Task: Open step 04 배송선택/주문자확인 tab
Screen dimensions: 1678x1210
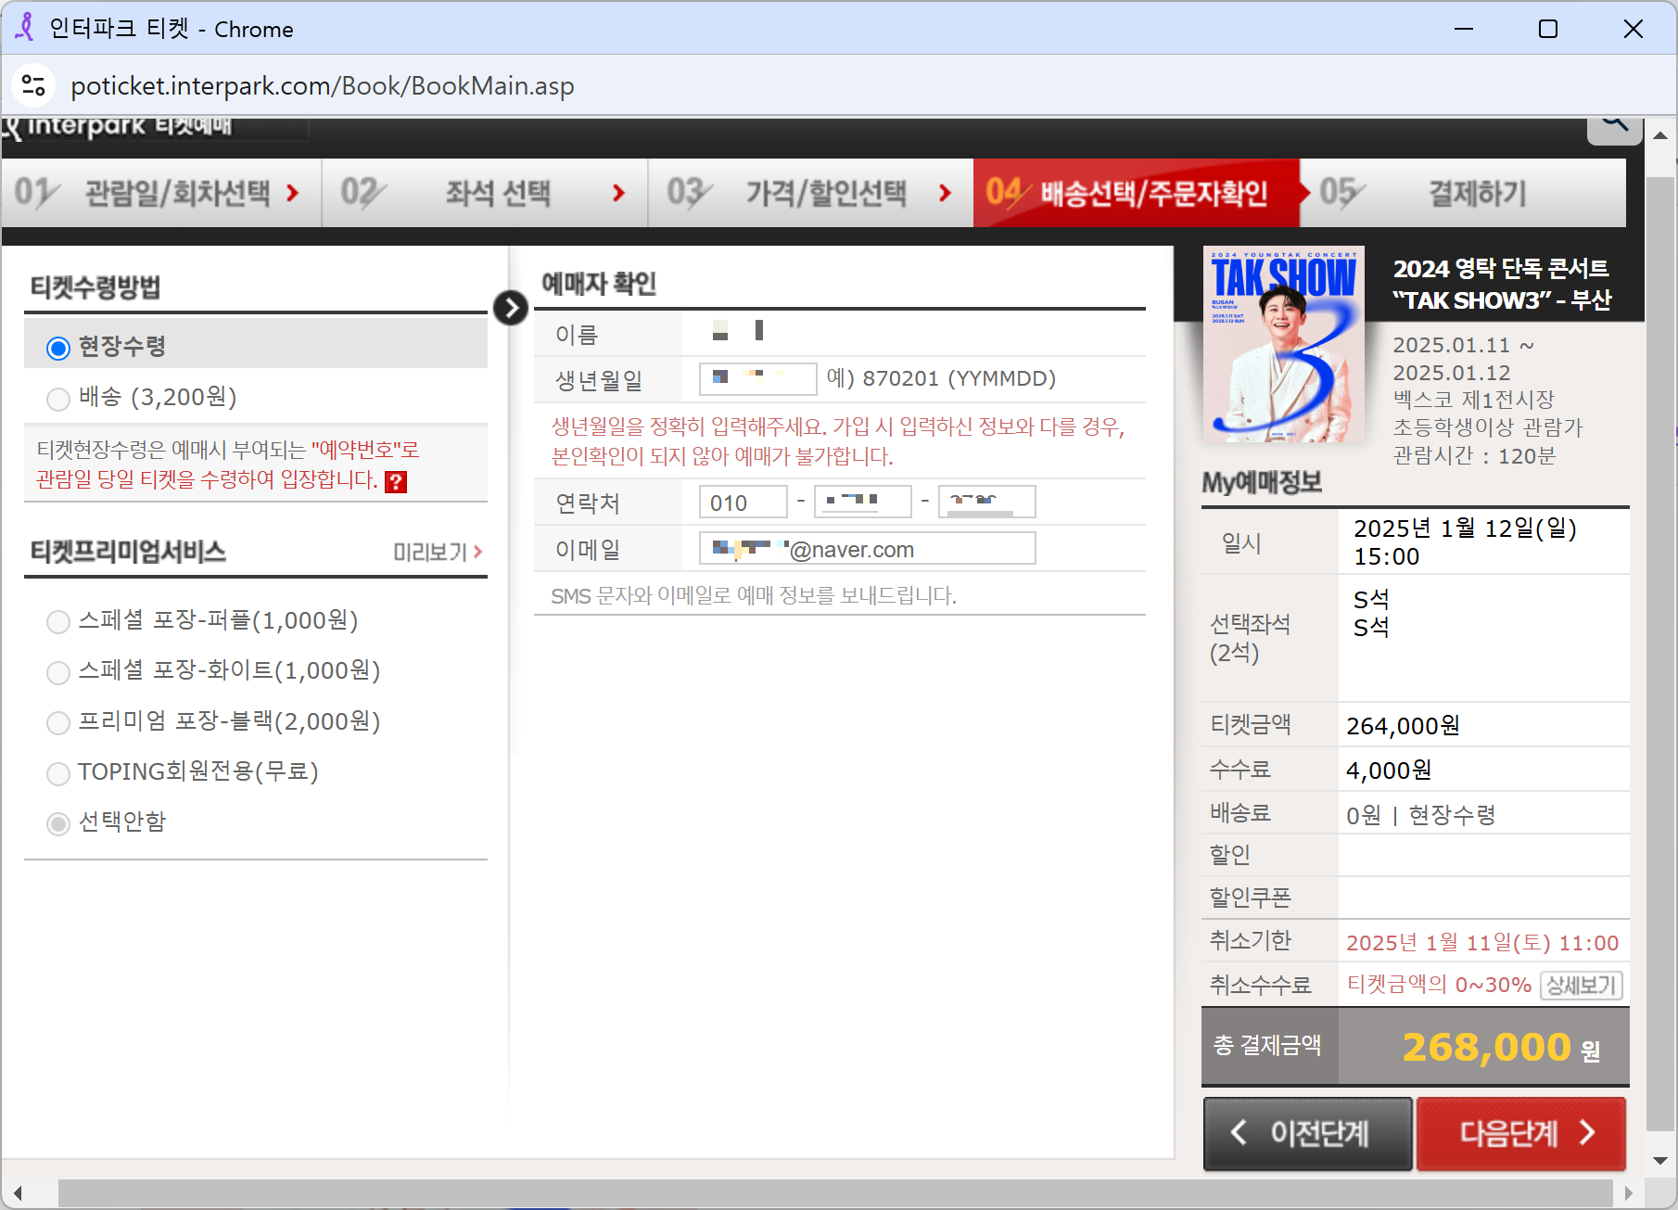Action: (x=1137, y=193)
